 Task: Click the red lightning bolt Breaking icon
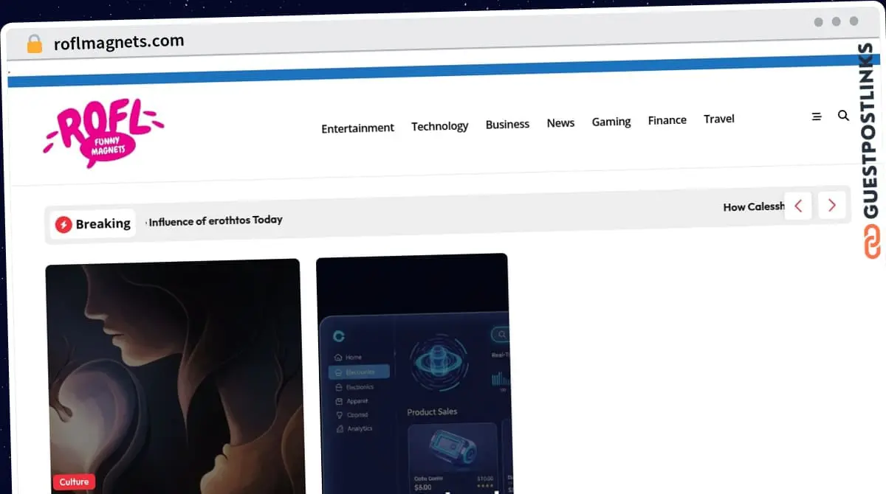pyautogui.click(x=63, y=224)
